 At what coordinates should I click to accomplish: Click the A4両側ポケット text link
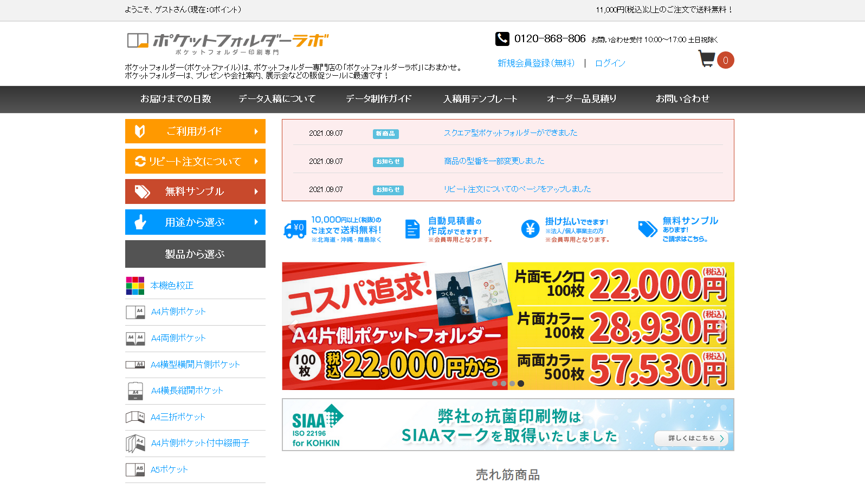coord(178,338)
